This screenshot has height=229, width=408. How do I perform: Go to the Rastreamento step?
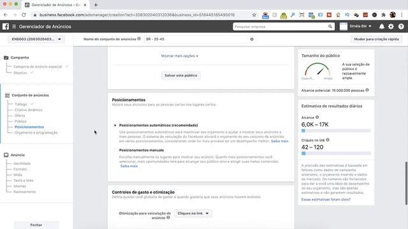coord(24,192)
